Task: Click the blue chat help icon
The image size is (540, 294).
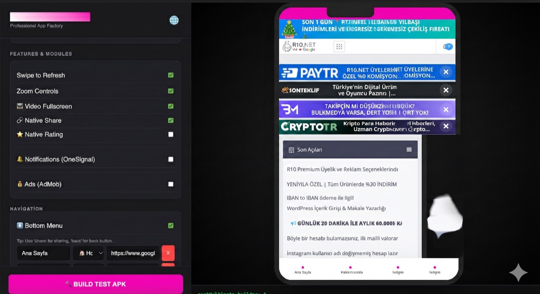Action: [x=448, y=47]
